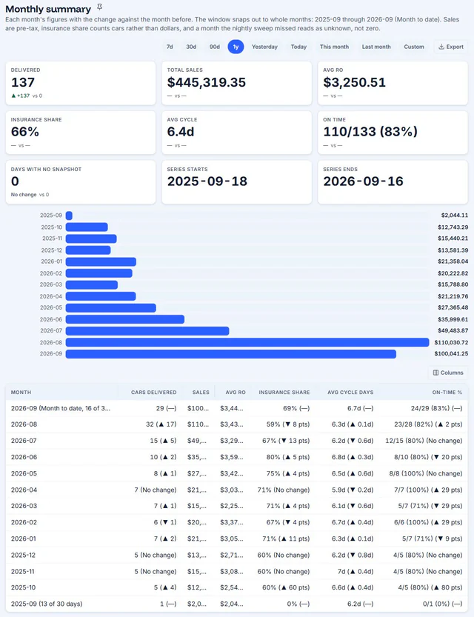
Task: Open the Columns chooser
Action: pyautogui.click(x=448, y=373)
